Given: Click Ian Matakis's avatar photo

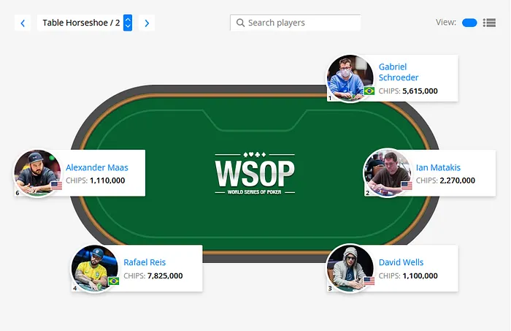Looking at the screenshot, I should click(x=387, y=173).
